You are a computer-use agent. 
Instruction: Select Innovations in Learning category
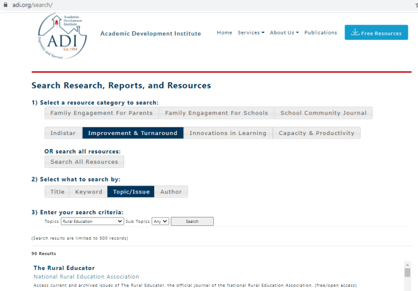[x=228, y=133]
